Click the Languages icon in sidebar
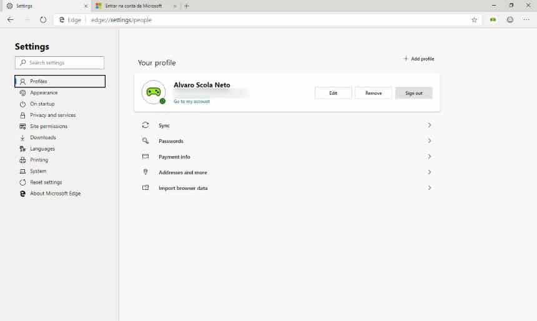The image size is (537, 321). tap(22, 149)
